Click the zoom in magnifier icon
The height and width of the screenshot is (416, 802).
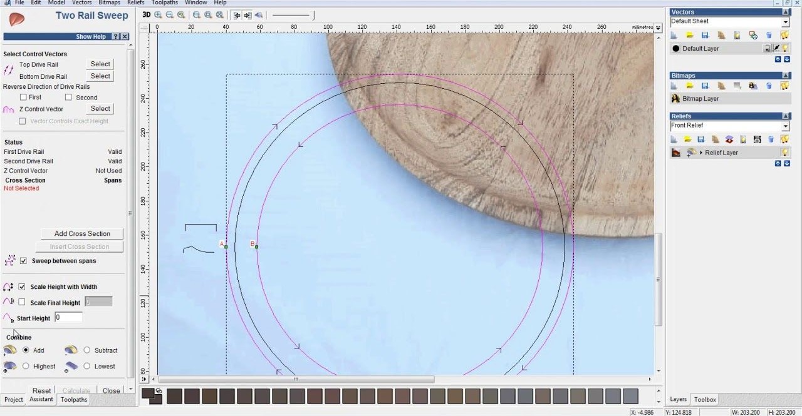(158, 15)
